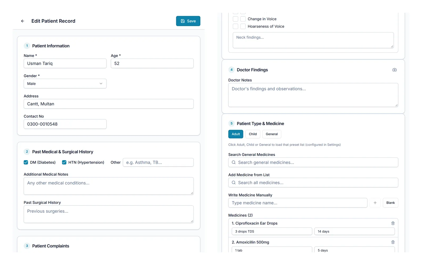Click the Past Medical & Surgical History heading
This screenshot has height=265, width=422.
click(63, 152)
